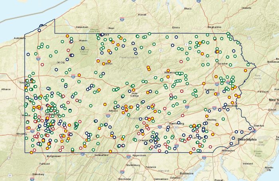
Task: Select the yellow marker left of New Jersey label
Action: (x=246, y=70)
